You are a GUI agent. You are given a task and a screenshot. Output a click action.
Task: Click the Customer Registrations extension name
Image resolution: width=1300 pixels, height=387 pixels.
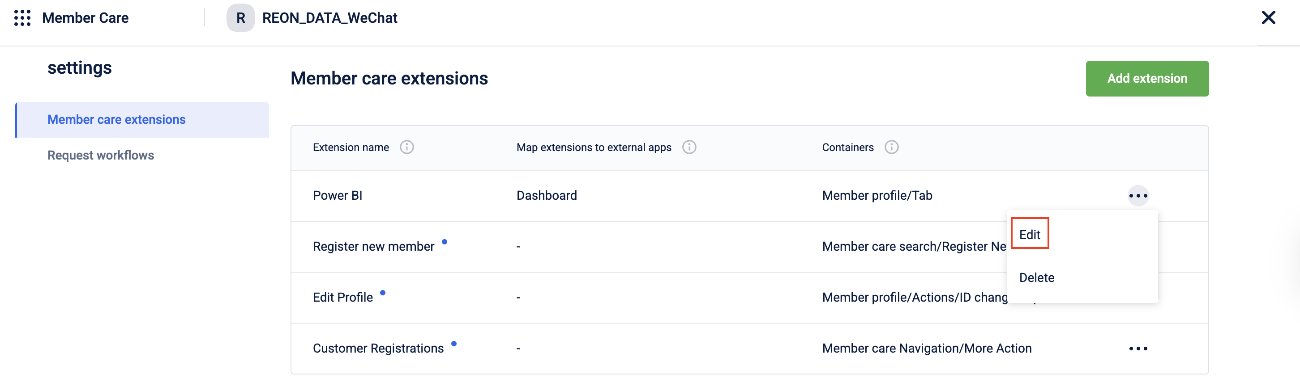tap(378, 348)
